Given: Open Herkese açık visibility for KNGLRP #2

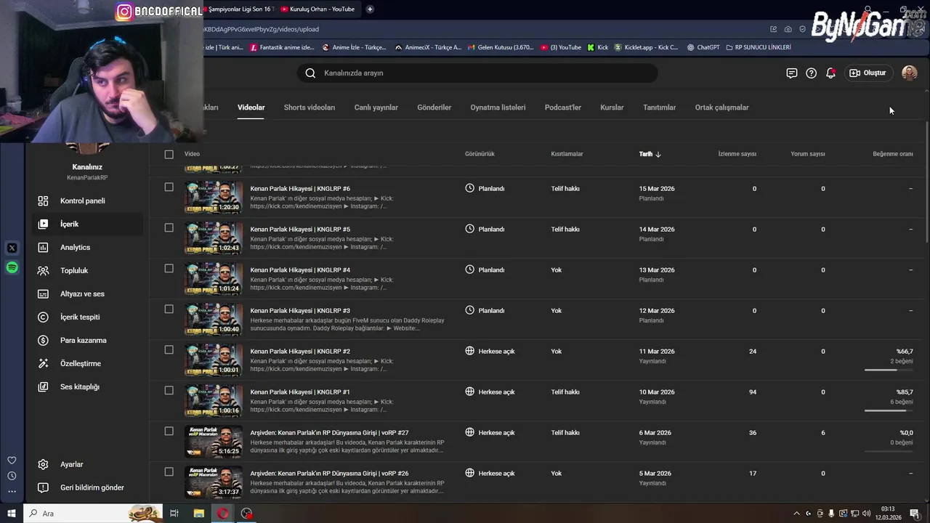Looking at the screenshot, I should [490, 351].
